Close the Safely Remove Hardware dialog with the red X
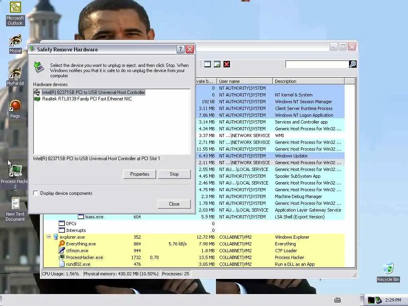The height and width of the screenshot is (306, 408). coord(190,49)
